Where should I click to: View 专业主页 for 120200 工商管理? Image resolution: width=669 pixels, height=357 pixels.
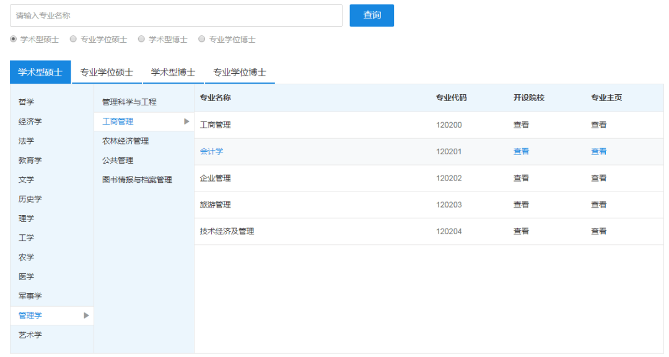click(599, 125)
